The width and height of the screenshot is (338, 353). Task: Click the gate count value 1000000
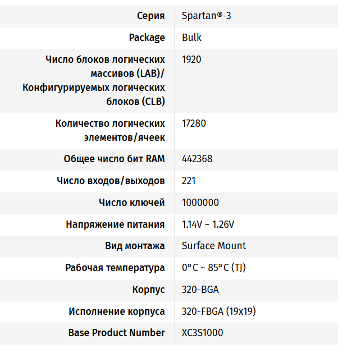pyautogui.click(x=200, y=203)
